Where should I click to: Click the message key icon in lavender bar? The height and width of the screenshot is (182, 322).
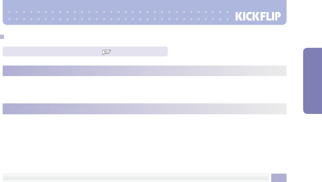[107, 52]
